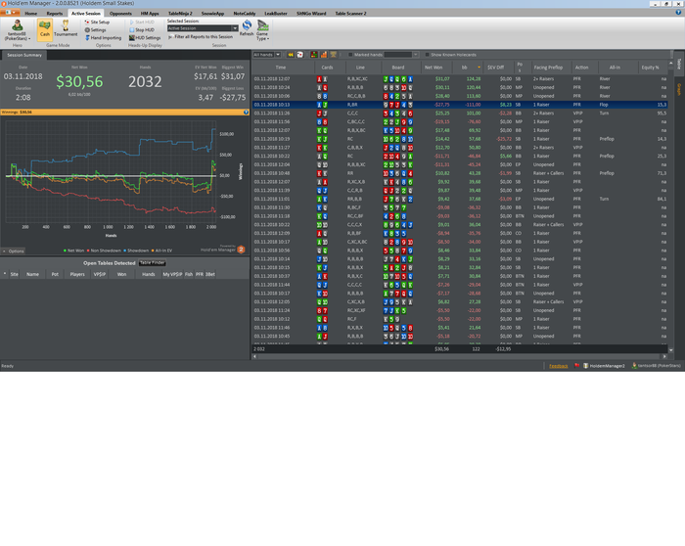Viewport: 685px width, 546px height.
Task: Open the hero player selector
Action: 17,30
